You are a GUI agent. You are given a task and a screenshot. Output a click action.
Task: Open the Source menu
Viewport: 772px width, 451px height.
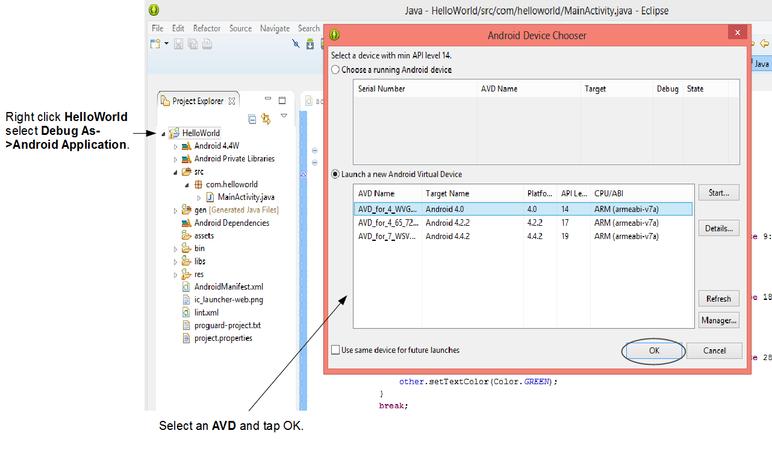coord(240,28)
